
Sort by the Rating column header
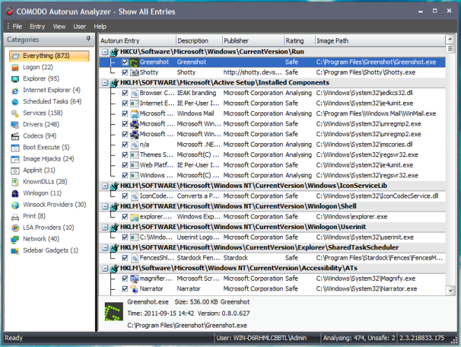(300, 40)
